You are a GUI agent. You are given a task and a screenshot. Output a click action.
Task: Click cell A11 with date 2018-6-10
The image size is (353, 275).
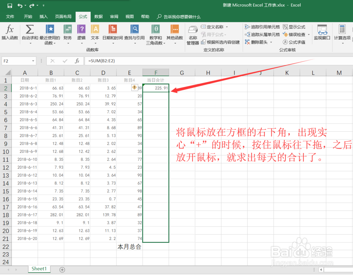[x=25, y=160]
